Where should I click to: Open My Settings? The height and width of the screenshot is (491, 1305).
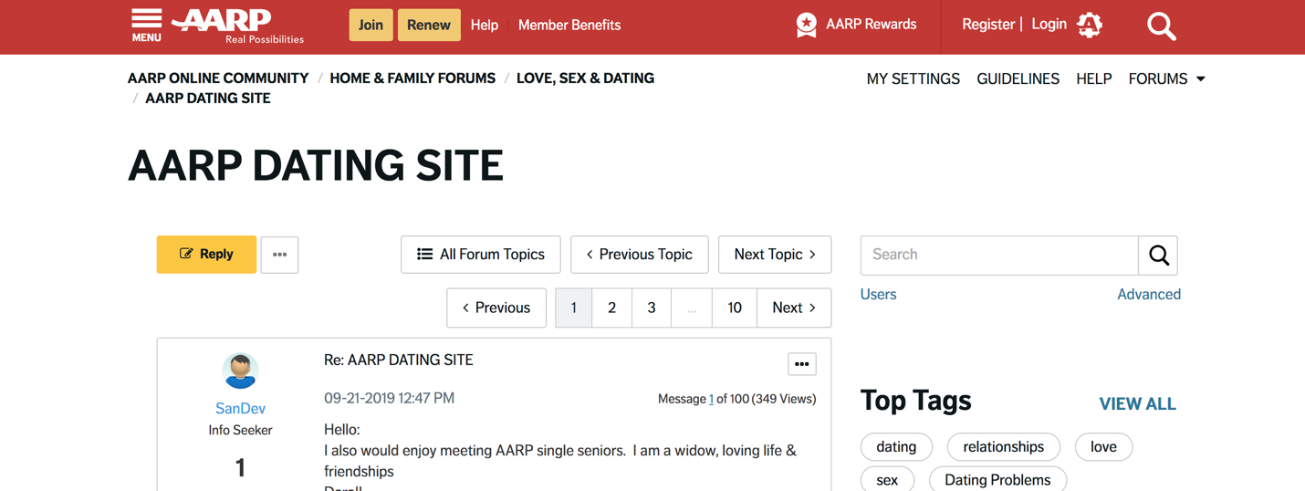click(x=913, y=79)
